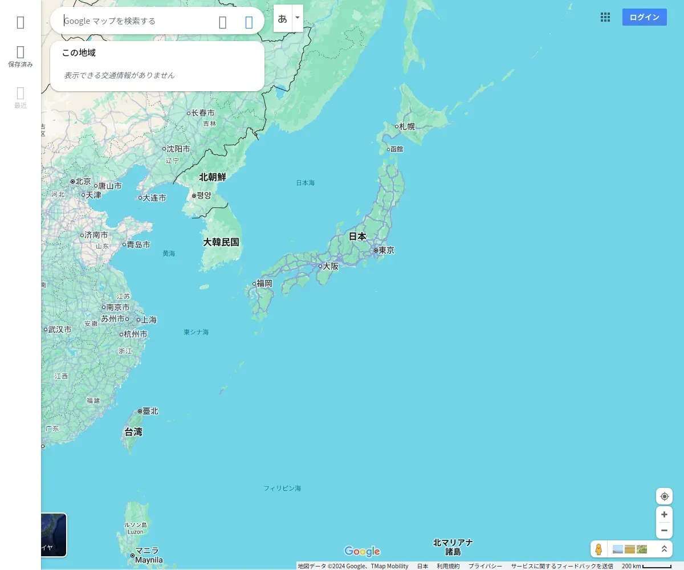Click the 济南市 city label

click(x=96, y=235)
